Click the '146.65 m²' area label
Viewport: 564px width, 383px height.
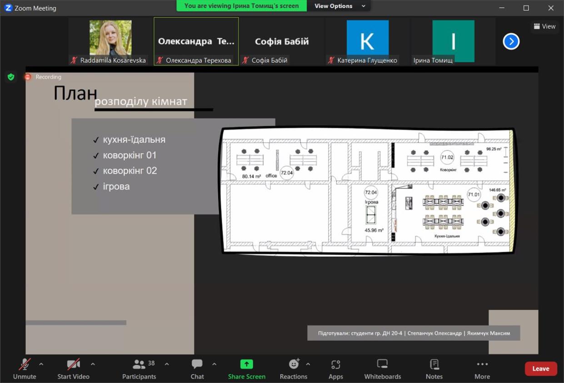click(498, 190)
